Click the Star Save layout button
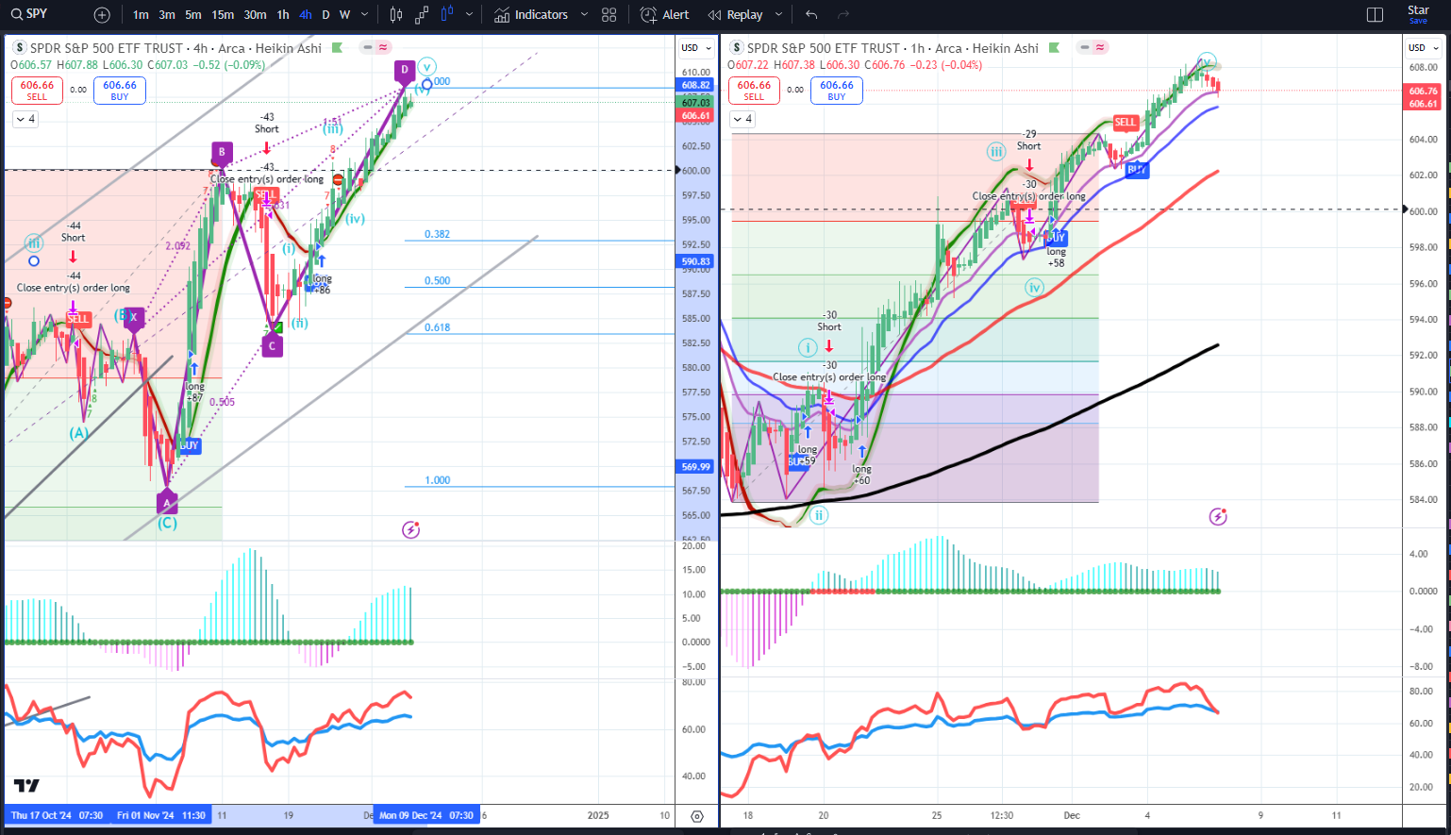Viewport: 1451px width, 835px height. point(1418,14)
